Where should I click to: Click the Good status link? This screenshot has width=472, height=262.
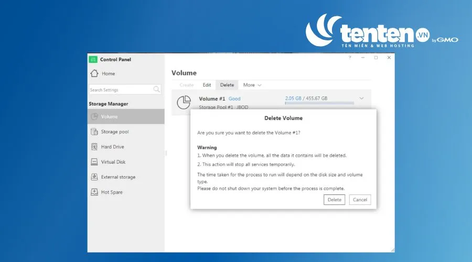234,99
